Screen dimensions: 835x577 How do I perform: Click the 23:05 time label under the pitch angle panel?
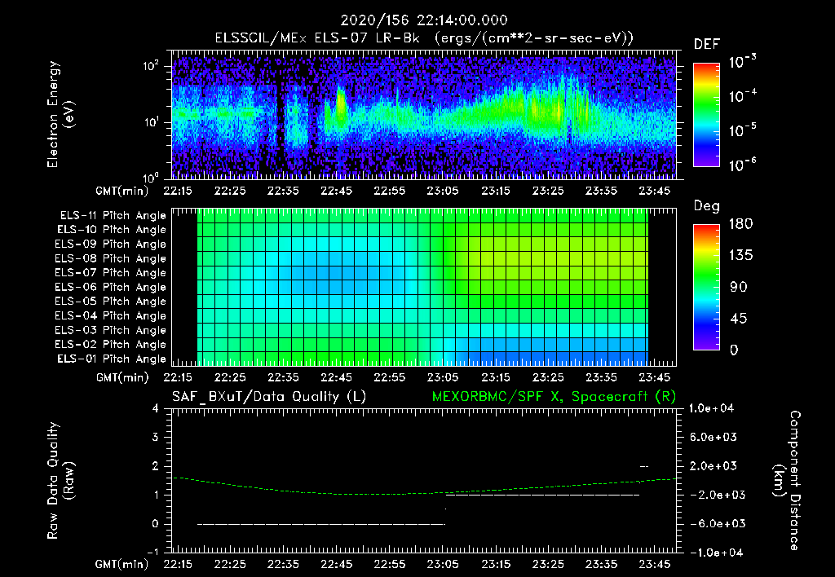443,378
